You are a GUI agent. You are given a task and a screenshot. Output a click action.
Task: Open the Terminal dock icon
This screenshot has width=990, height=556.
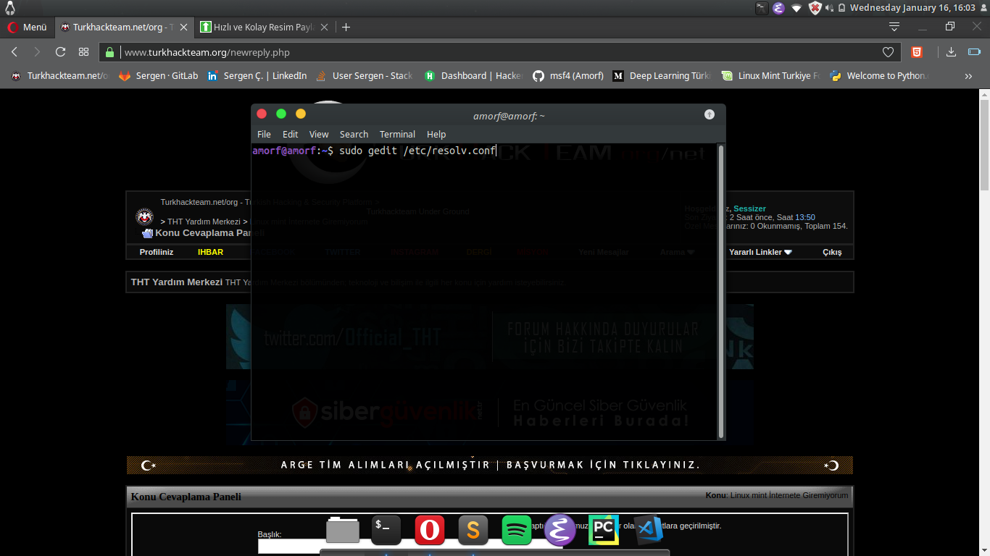(x=386, y=531)
